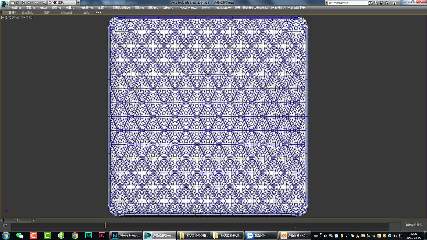Switch to the 自由形式 ribbon tab
The width and height of the screenshot is (427, 240).
[x=27, y=12]
